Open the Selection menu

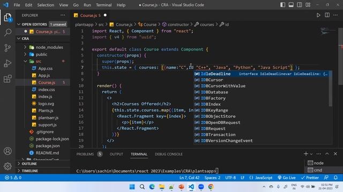(46, 5)
